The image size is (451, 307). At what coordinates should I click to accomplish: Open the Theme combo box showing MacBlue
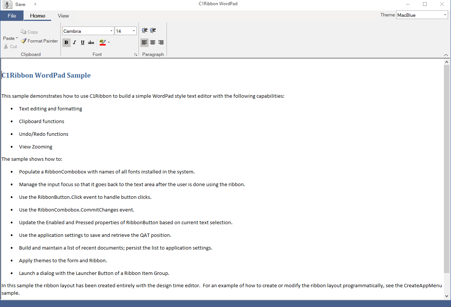point(422,15)
